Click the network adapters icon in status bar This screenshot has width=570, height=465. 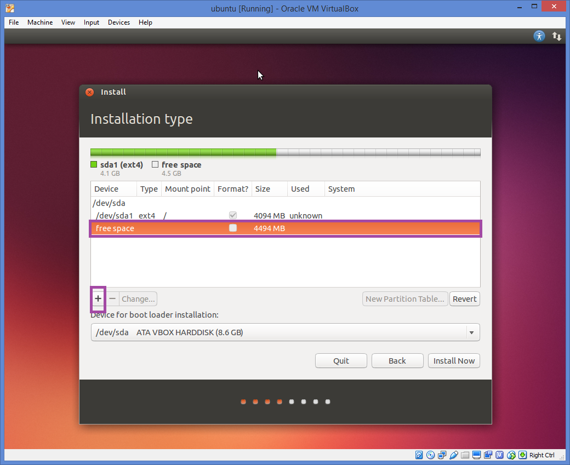click(x=442, y=455)
